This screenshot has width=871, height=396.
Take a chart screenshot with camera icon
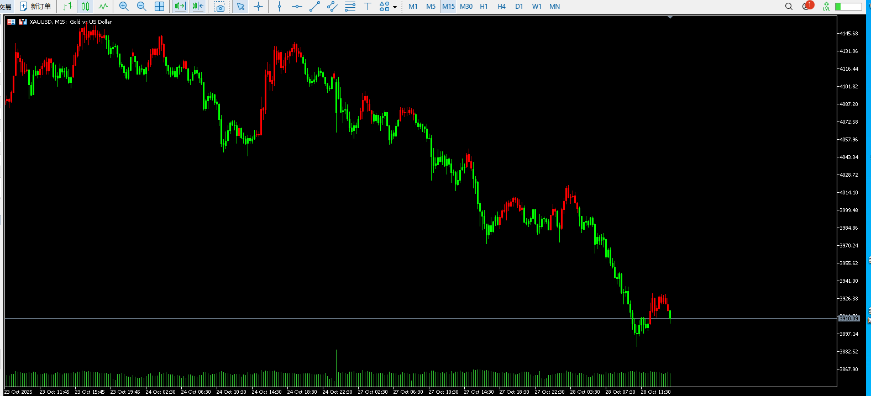(219, 7)
